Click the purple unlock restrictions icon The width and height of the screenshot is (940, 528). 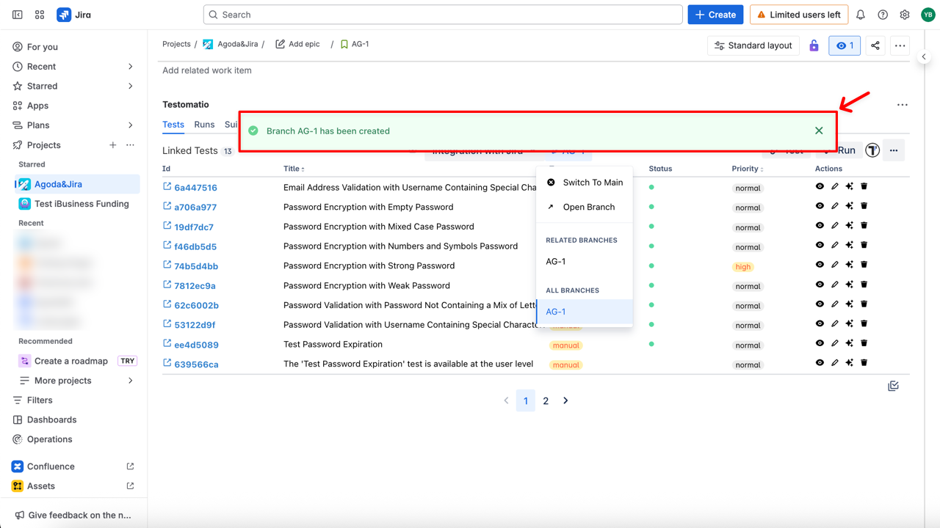pos(814,45)
